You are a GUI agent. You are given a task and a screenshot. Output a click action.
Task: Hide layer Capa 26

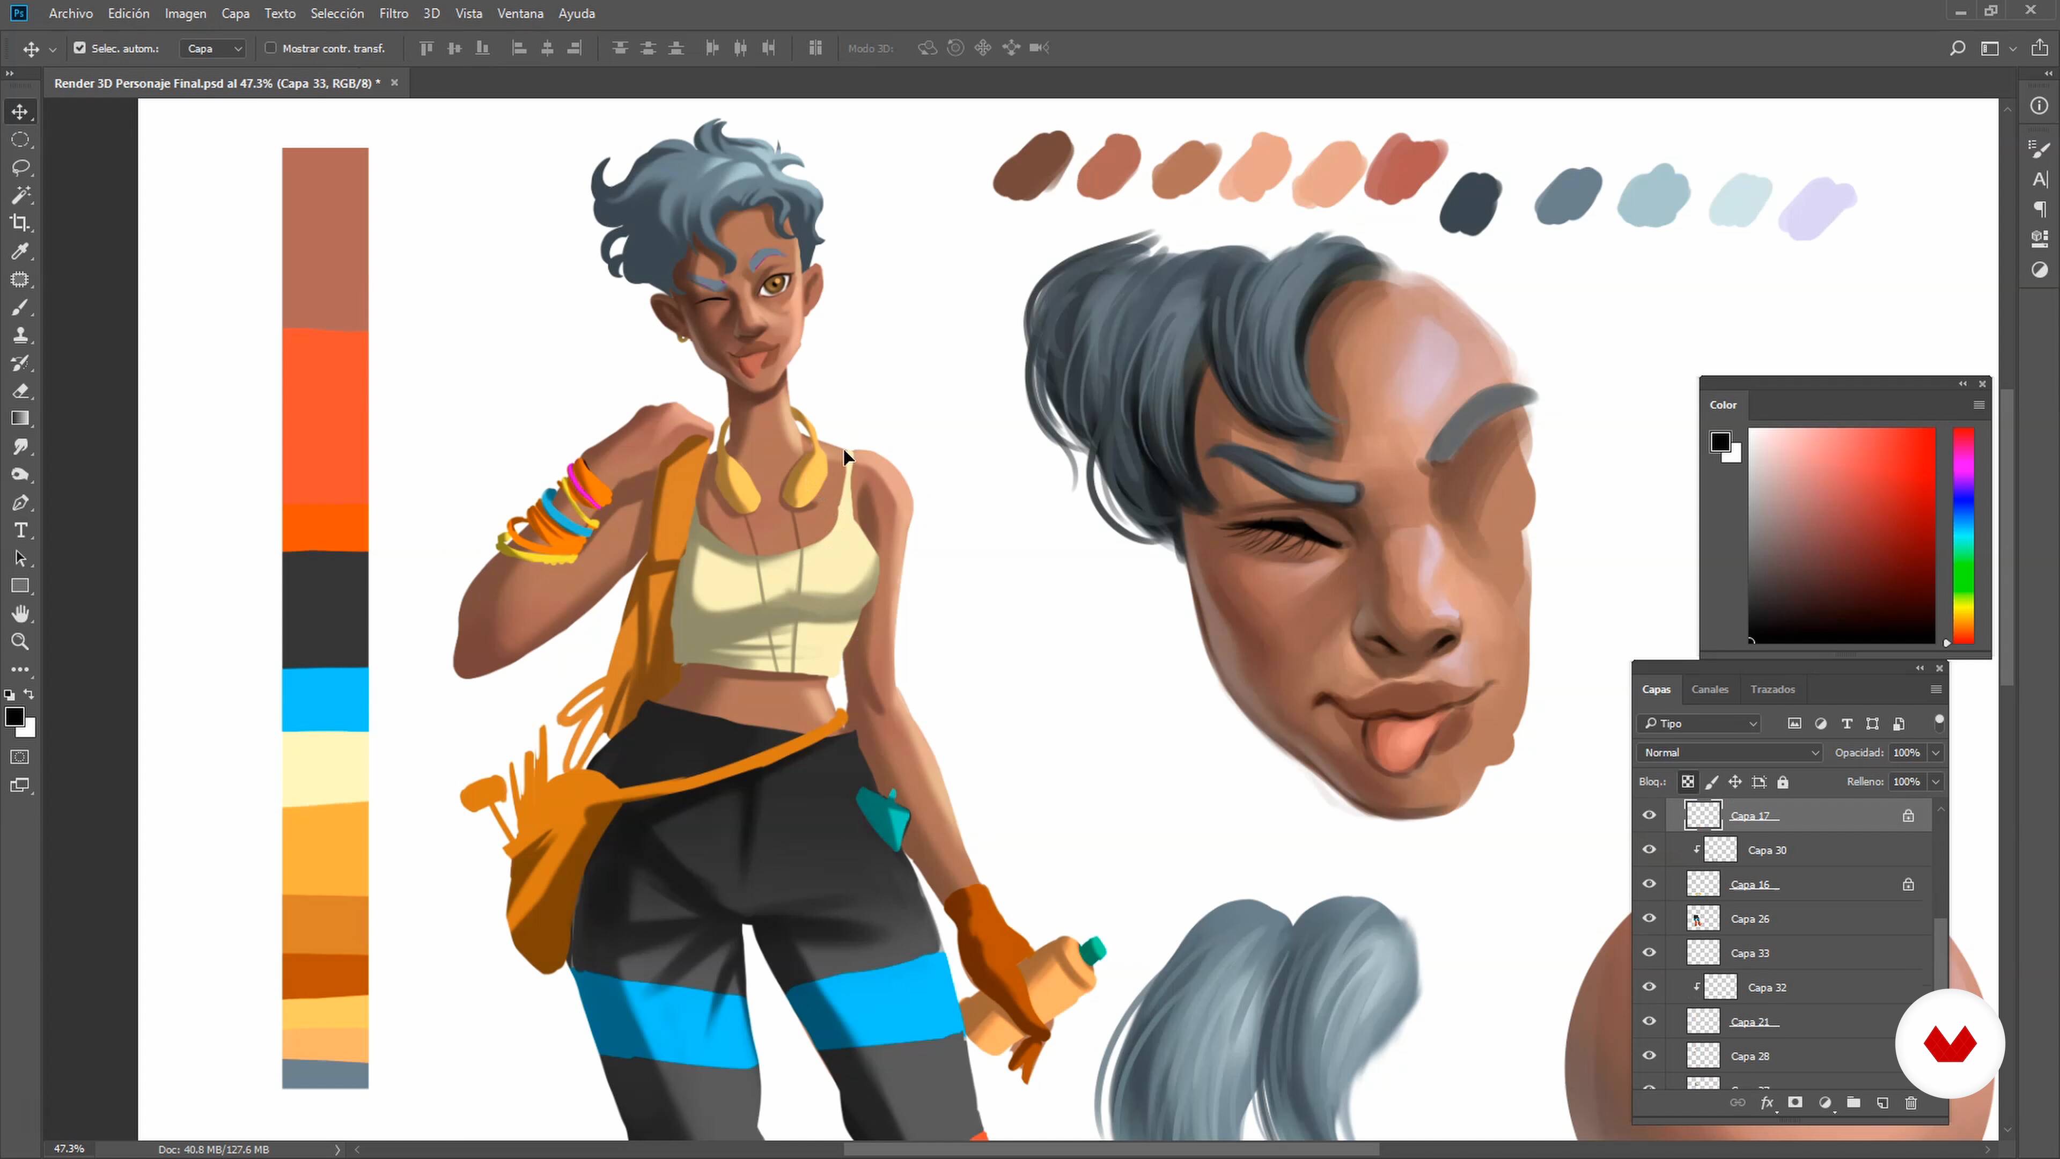coord(1649,918)
